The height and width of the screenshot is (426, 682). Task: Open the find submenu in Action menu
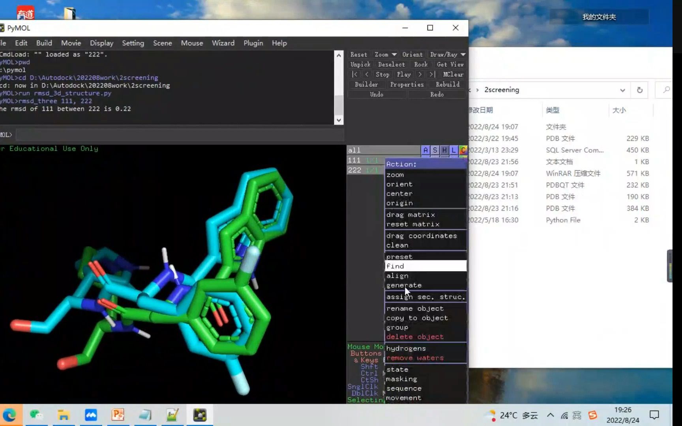pos(425,266)
